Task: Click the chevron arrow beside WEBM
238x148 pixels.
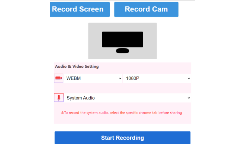Action: [120, 78]
